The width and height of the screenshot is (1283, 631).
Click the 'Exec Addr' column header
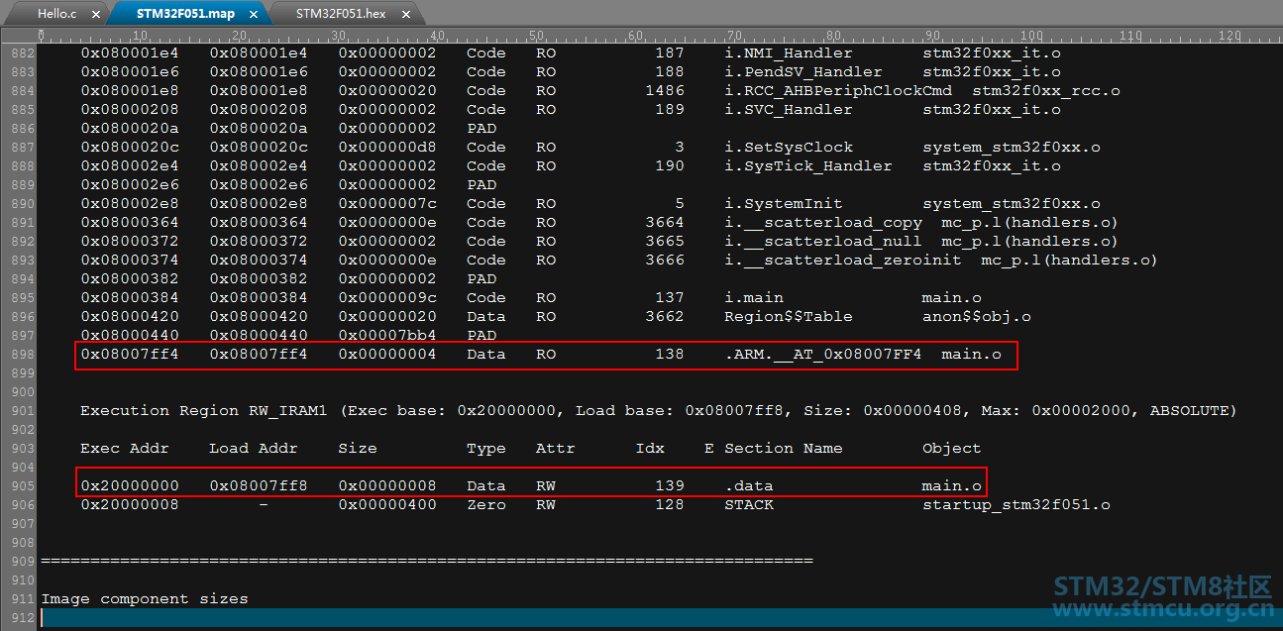click(x=125, y=449)
